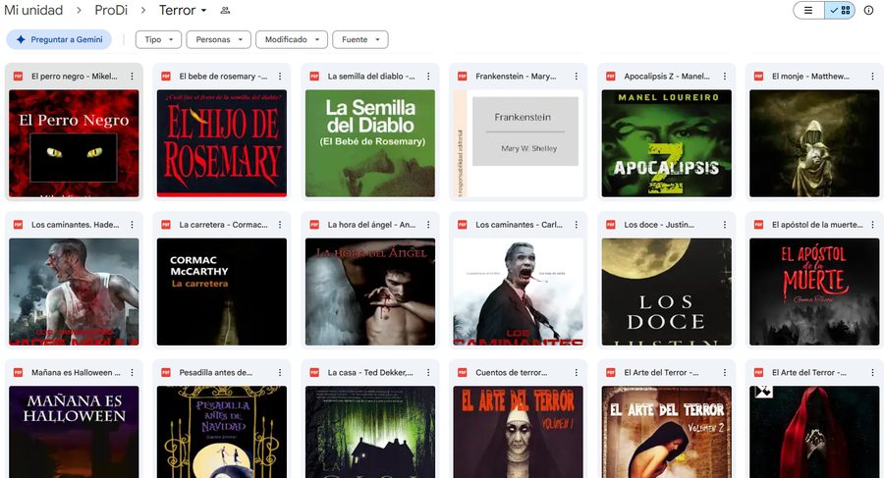The height and width of the screenshot is (478, 884).
Task: Open more options for Apocalipsis Z file
Action: [725, 77]
